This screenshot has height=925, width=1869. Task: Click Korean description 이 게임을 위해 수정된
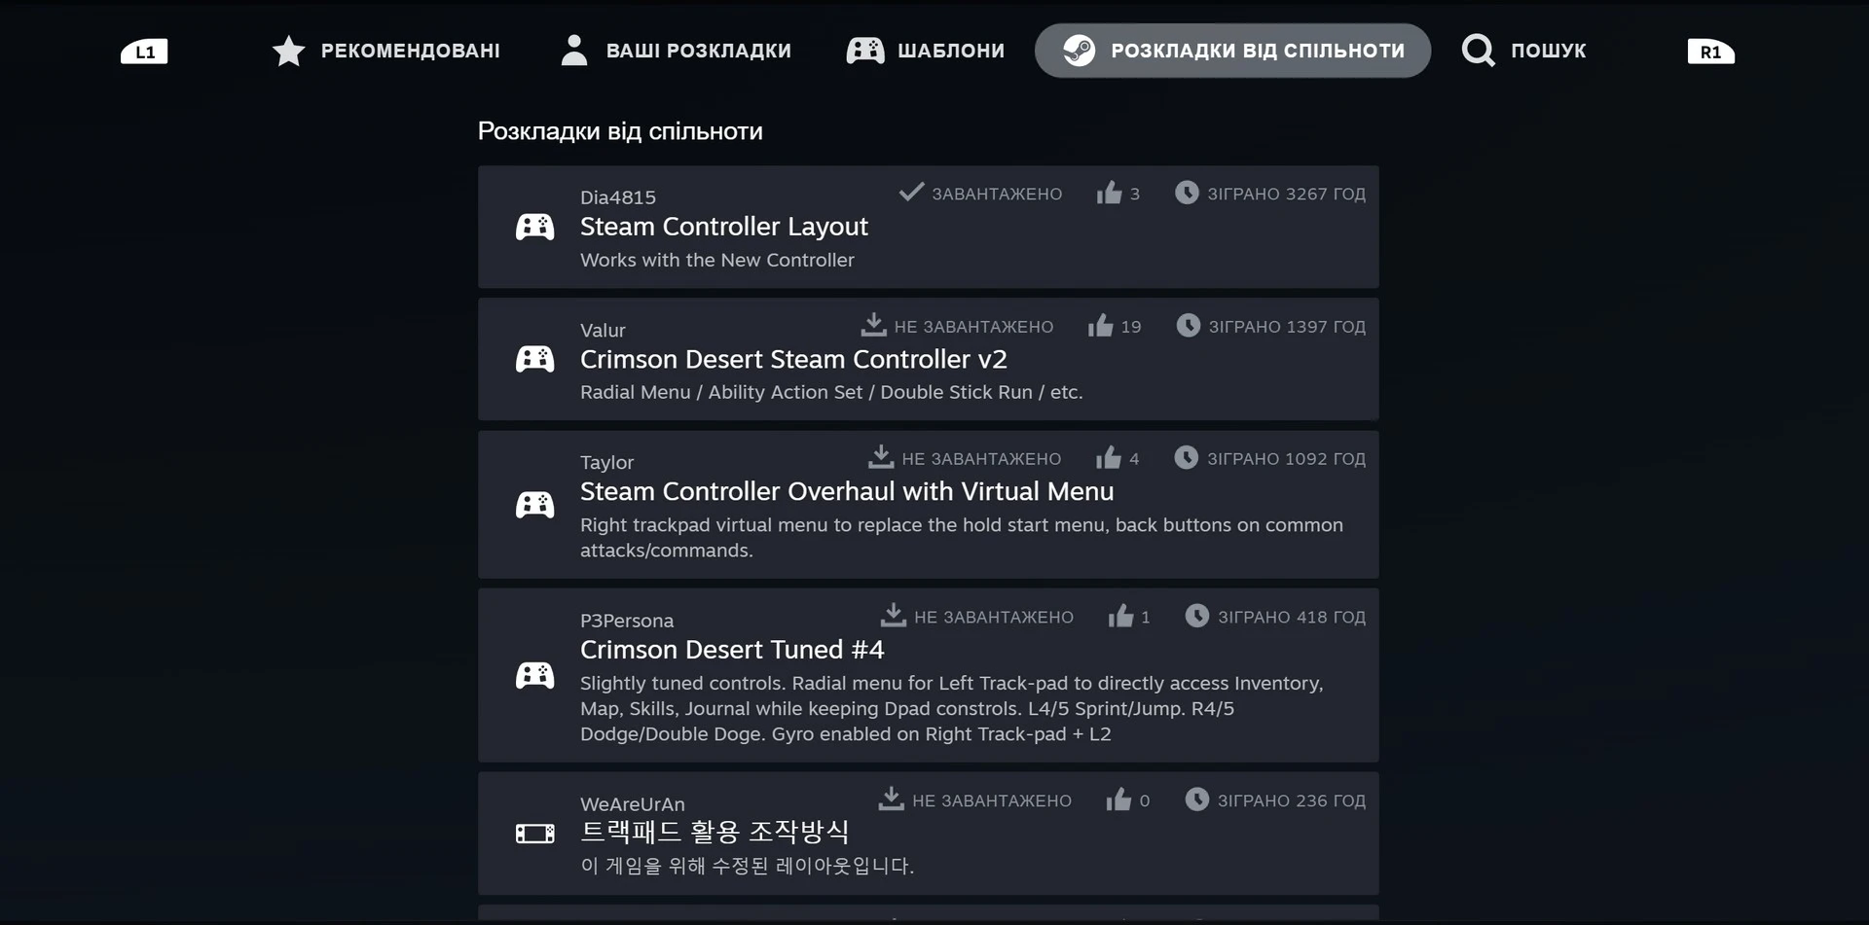(x=747, y=866)
